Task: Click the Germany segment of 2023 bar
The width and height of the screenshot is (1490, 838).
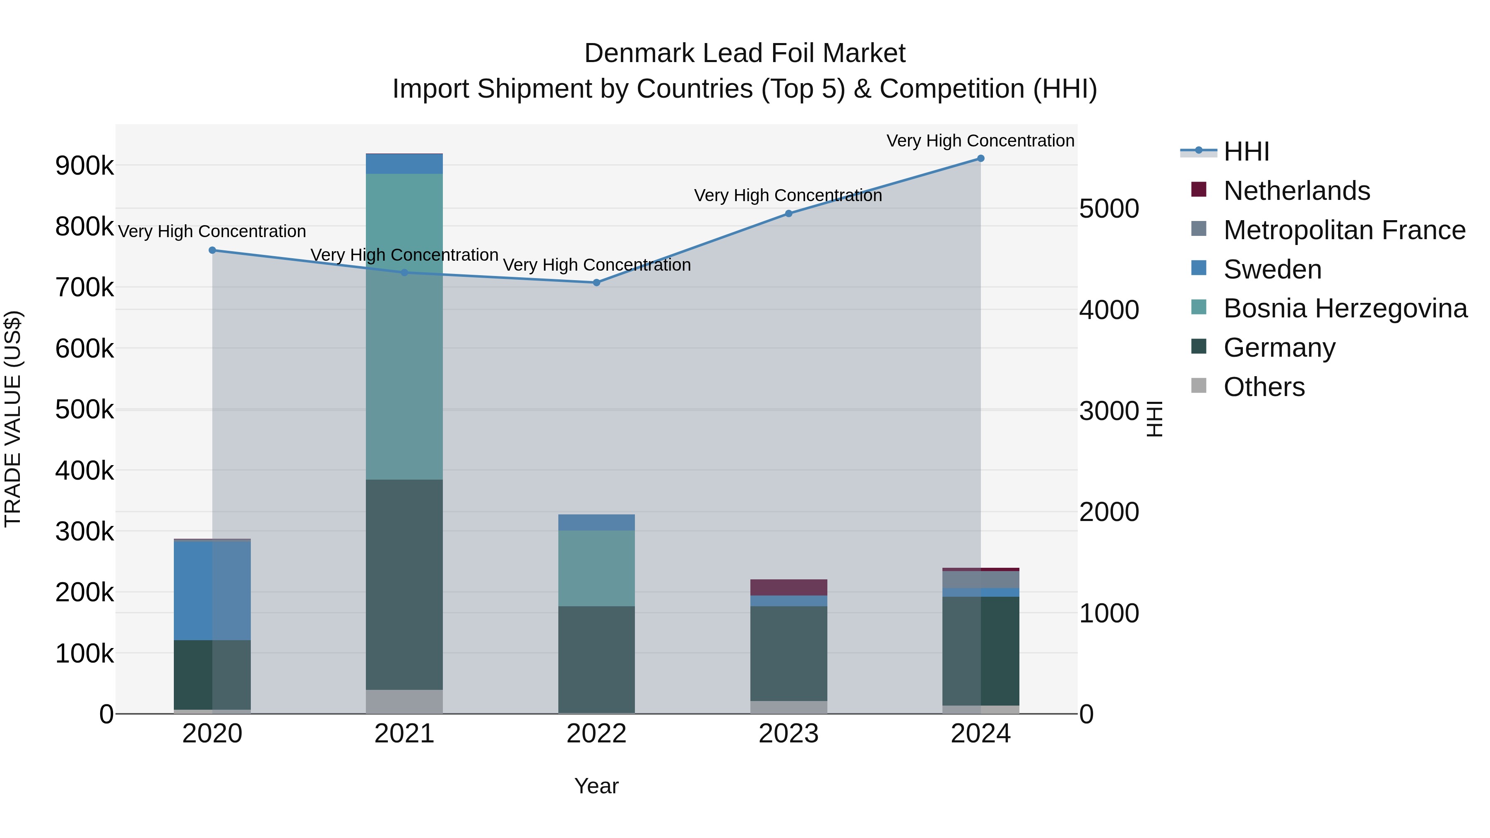Action: [x=788, y=653]
